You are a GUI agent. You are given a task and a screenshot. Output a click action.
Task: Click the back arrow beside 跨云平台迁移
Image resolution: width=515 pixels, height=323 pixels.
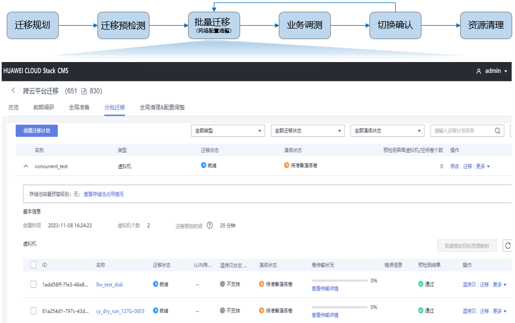(x=13, y=90)
